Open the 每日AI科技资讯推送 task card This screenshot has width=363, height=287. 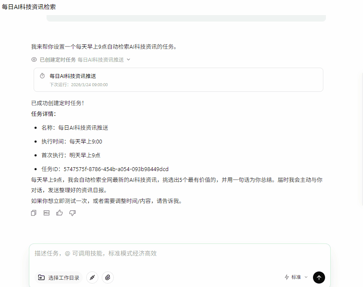(x=178, y=80)
